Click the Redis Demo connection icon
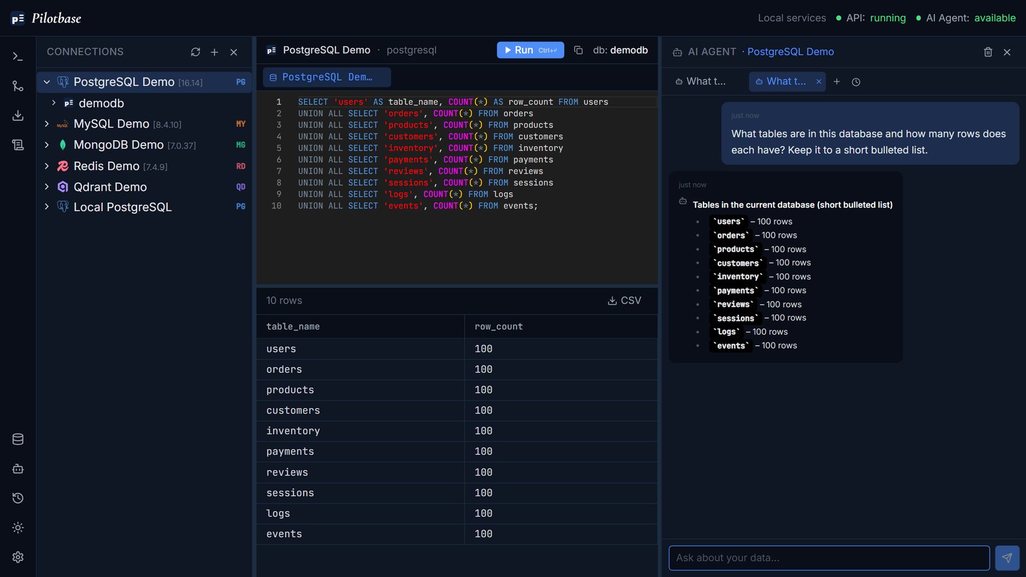This screenshot has height=577, width=1026. coord(63,166)
